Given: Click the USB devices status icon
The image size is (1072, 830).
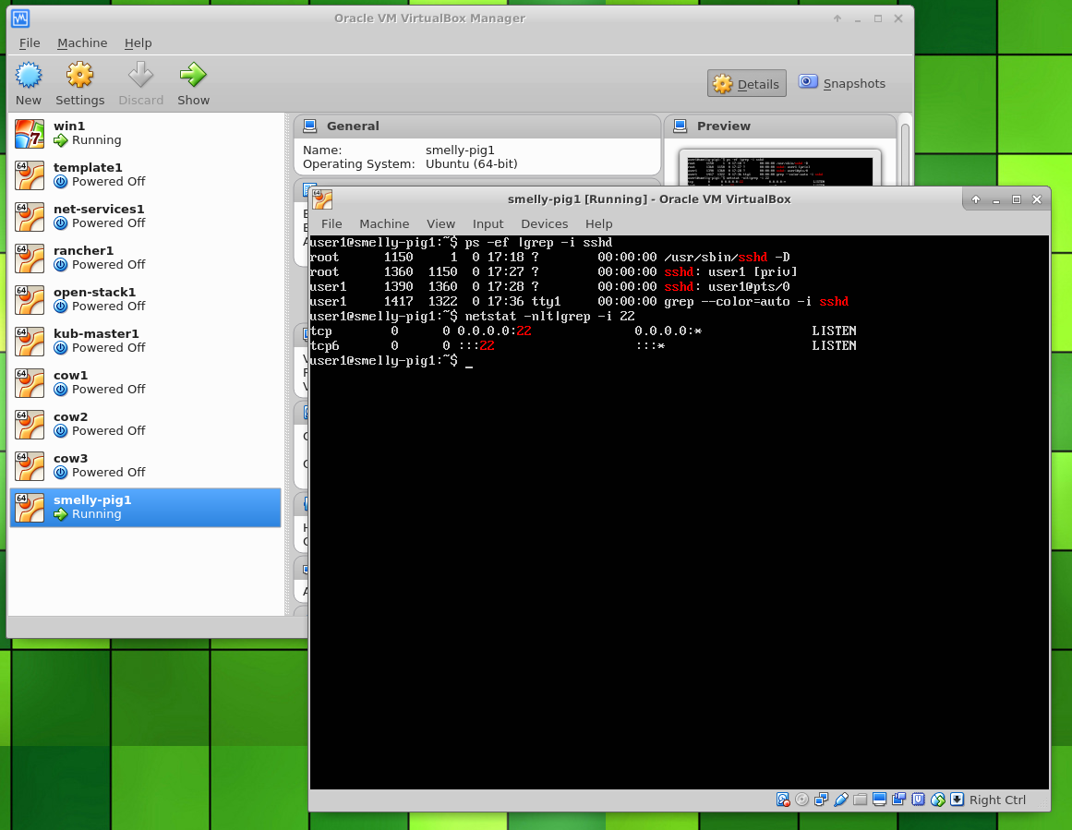Looking at the screenshot, I should click(x=841, y=800).
